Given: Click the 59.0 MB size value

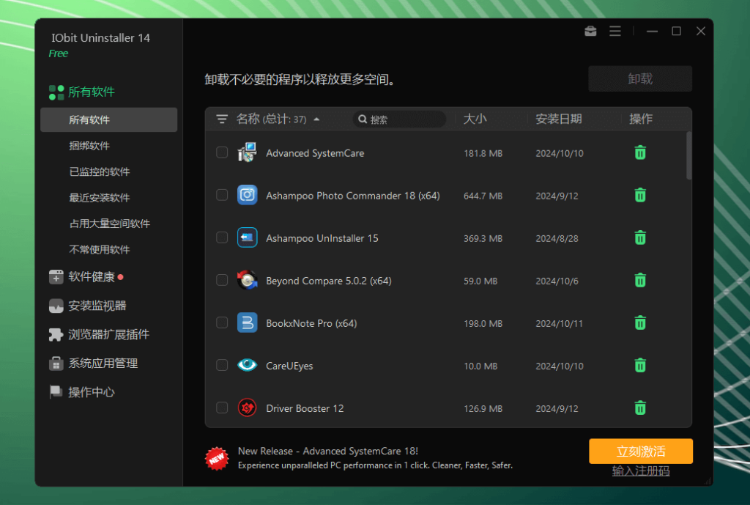Looking at the screenshot, I should pos(480,281).
